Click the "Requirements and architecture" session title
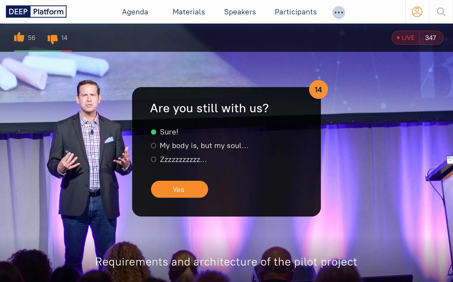The width and height of the screenshot is (453, 282). click(x=226, y=262)
